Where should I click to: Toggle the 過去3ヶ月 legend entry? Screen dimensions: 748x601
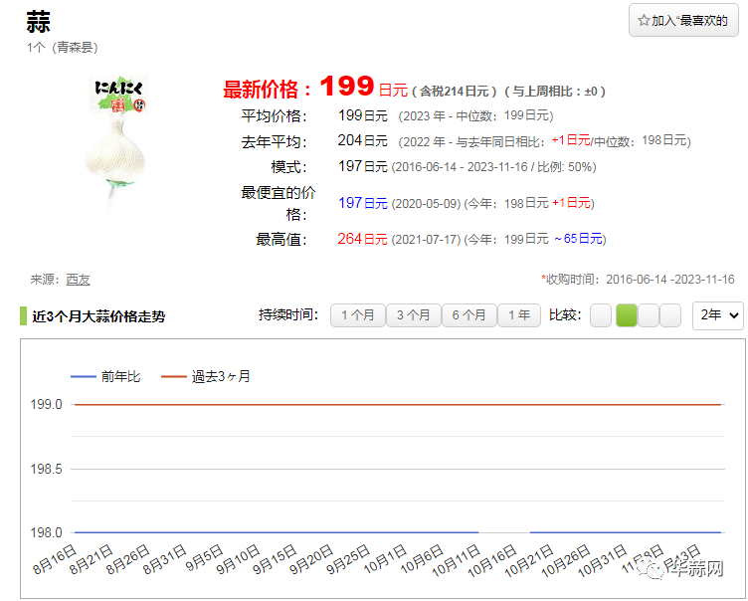[206, 377]
